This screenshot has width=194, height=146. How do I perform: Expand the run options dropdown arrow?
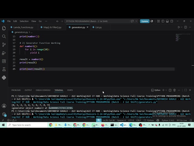[x=182, y=27]
